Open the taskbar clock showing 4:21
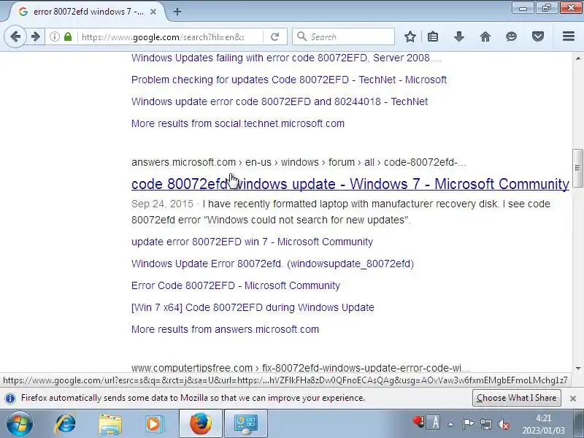Screen dimensions: 584x438 [543, 424]
